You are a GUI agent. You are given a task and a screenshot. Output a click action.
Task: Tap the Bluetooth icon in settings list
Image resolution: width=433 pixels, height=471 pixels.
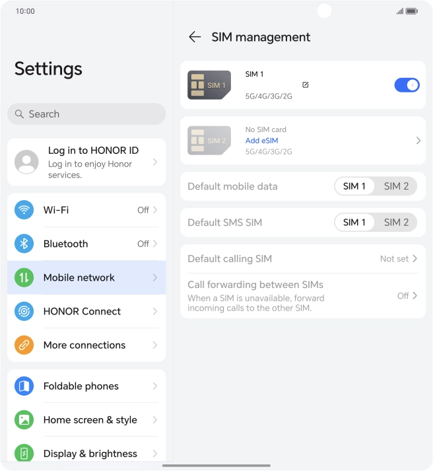pos(24,243)
